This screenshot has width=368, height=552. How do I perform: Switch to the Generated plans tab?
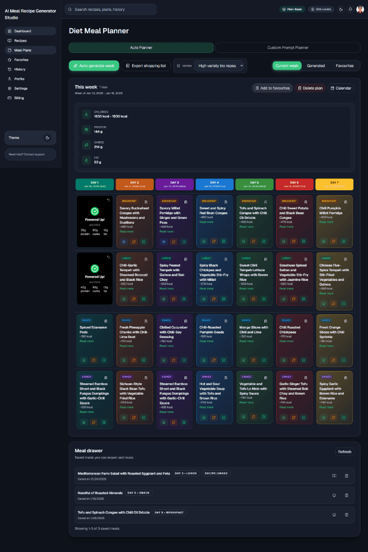point(316,66)
